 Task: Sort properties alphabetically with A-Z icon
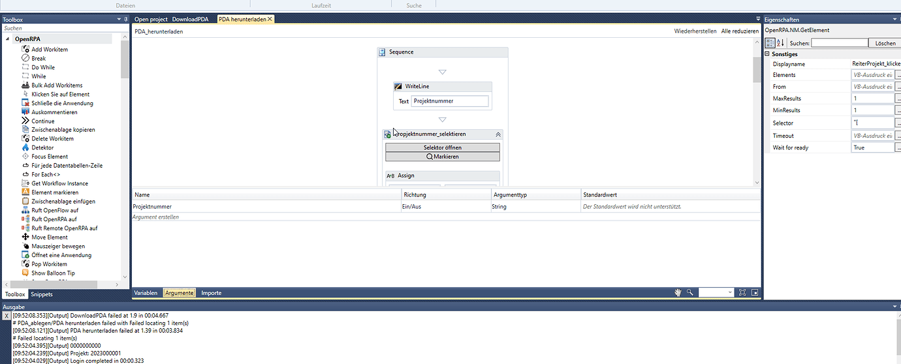(779, 43)
